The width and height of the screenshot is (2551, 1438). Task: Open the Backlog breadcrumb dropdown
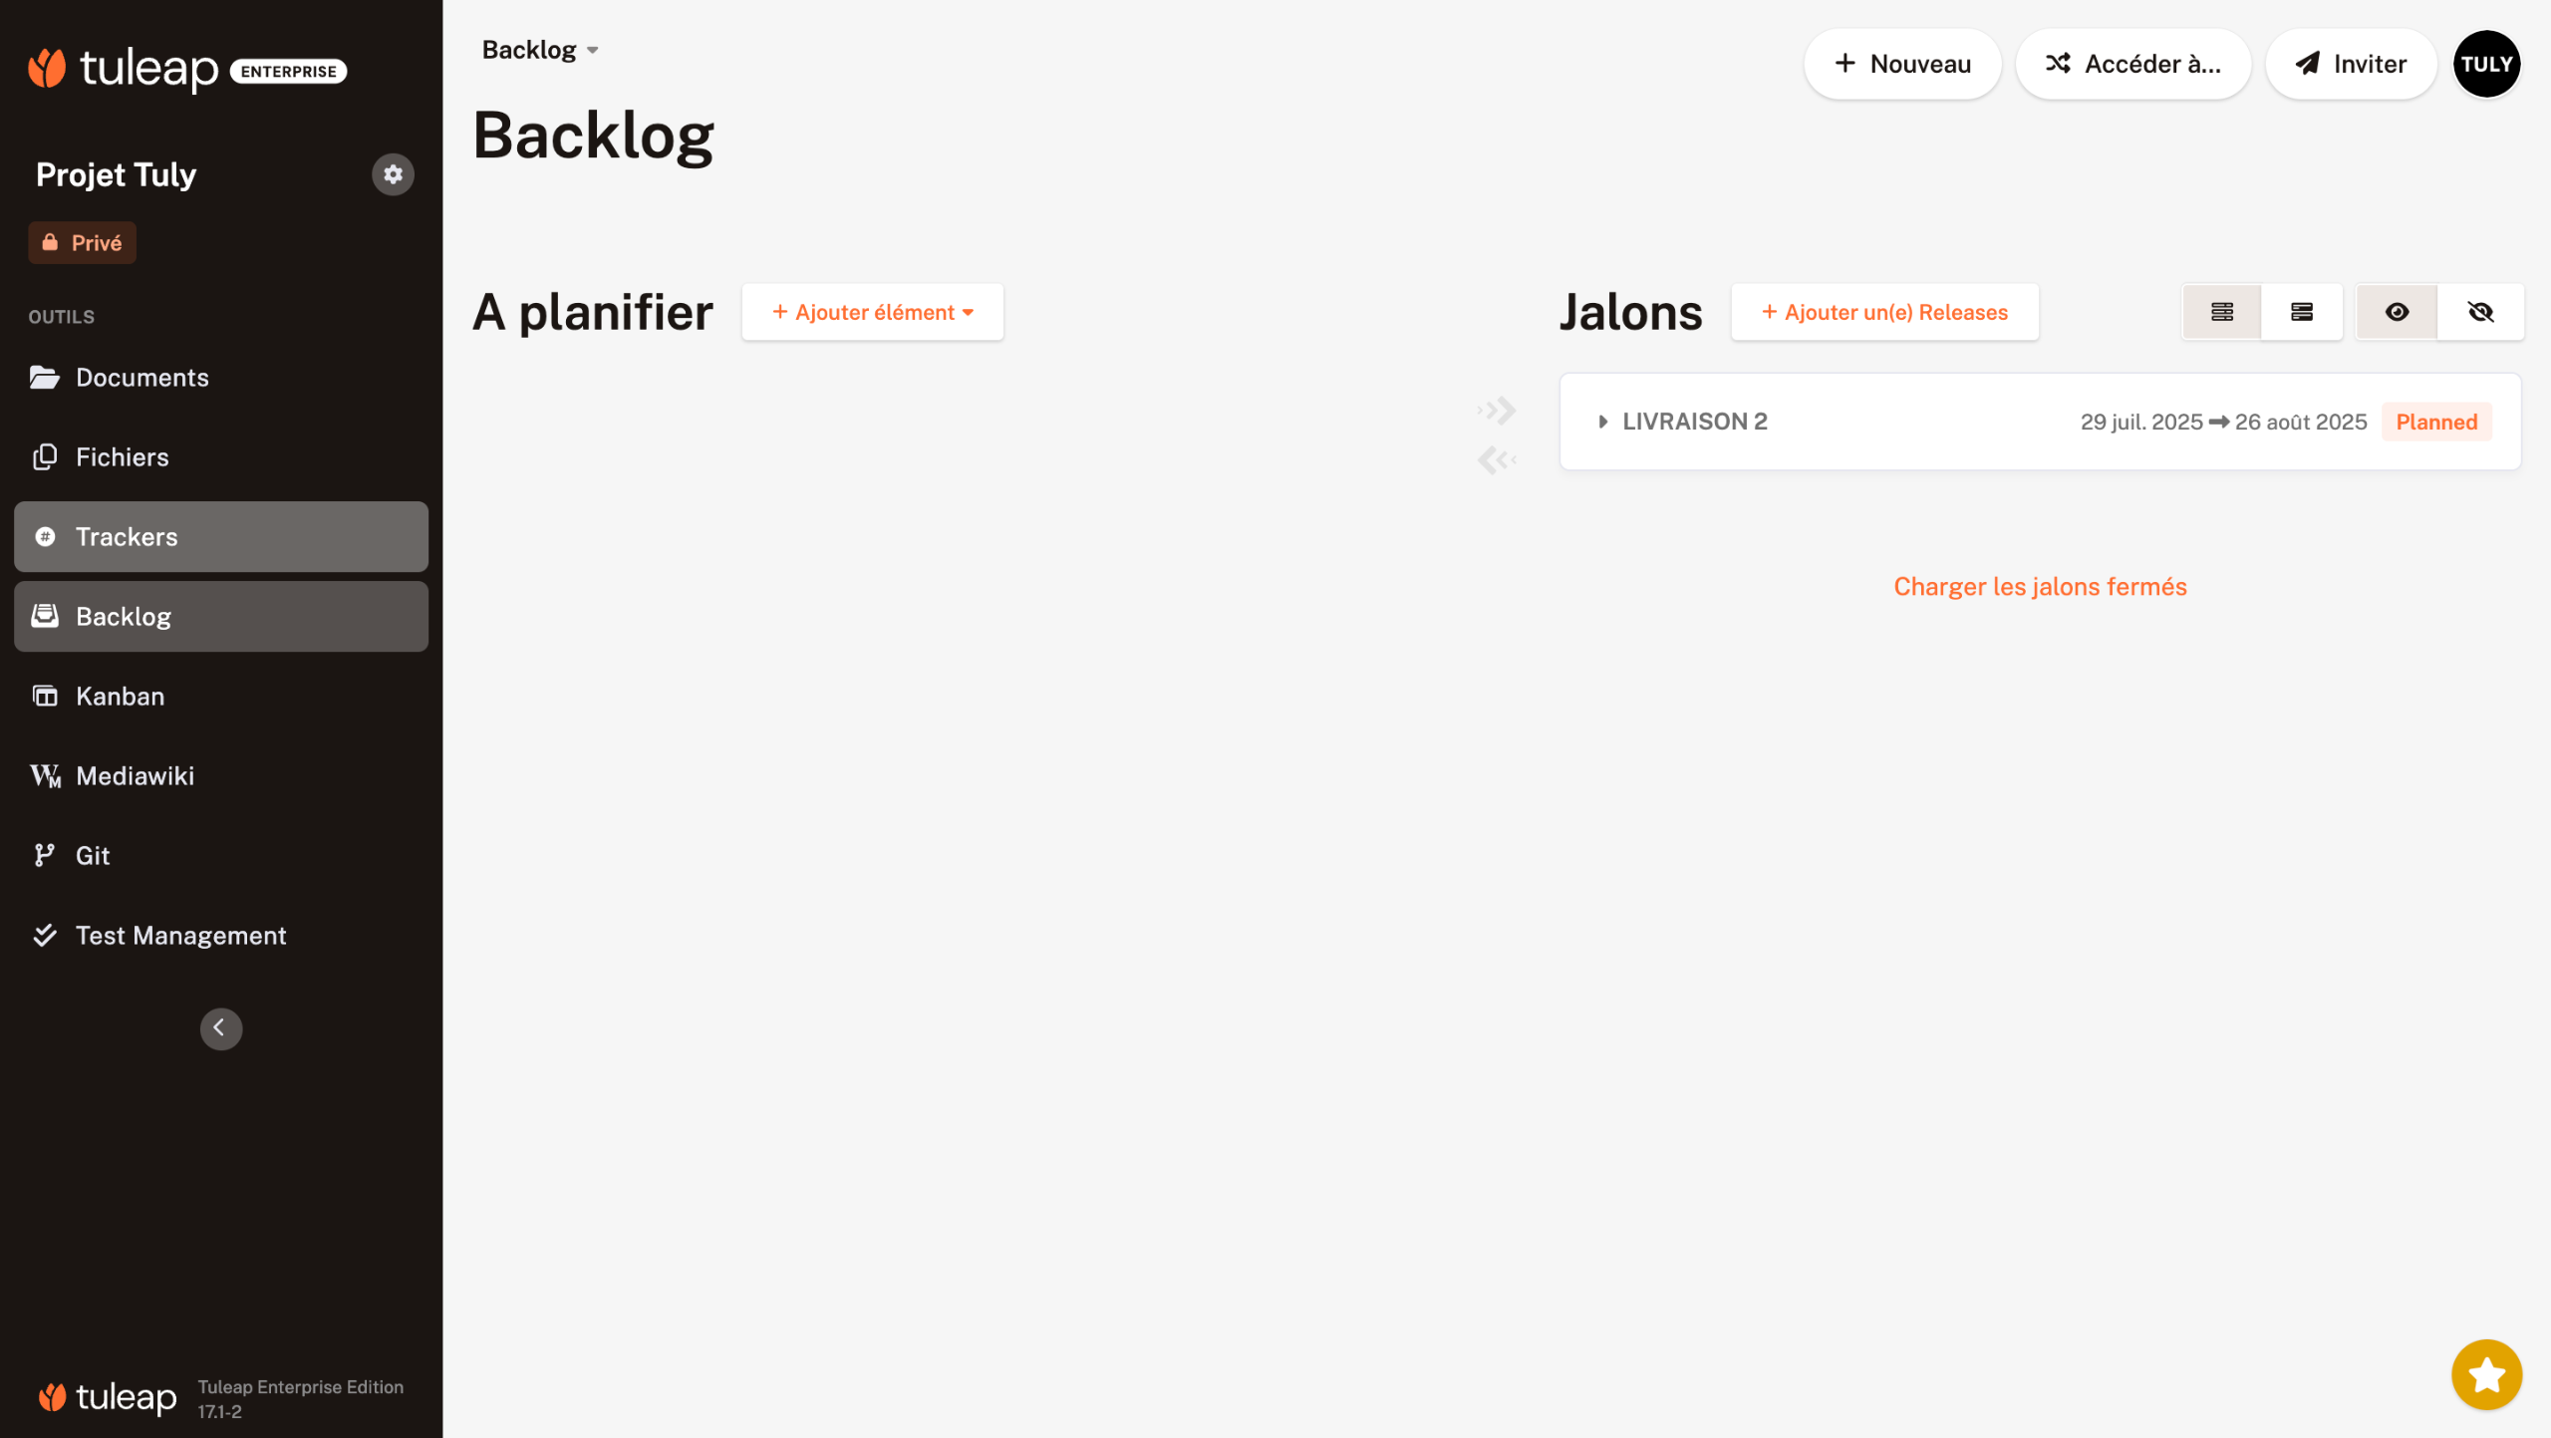point(540,50)
